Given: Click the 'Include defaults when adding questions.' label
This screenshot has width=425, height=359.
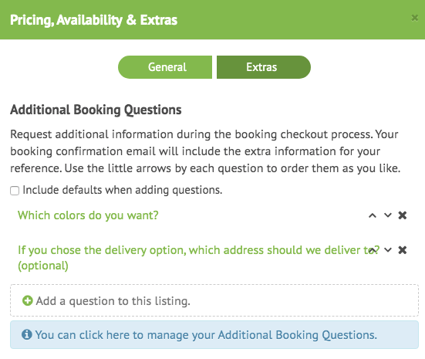Looking at the screenshot, I should 122,190.
